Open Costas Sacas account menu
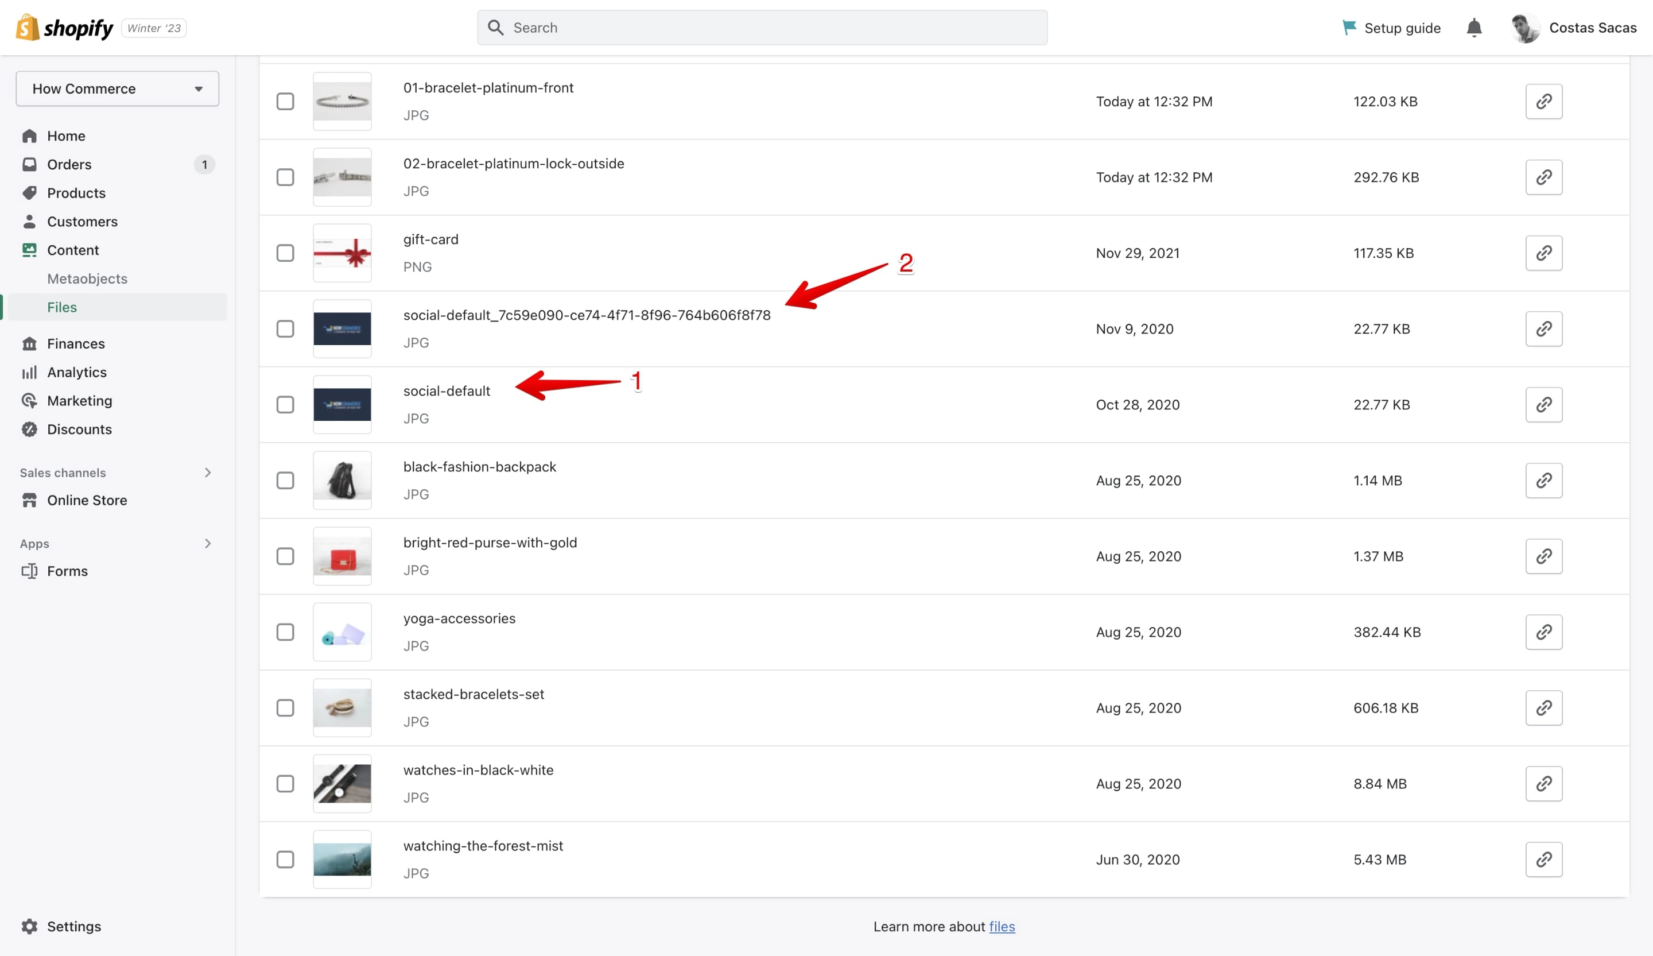Screen dimensions: 1653x956 coord(1573,28)
